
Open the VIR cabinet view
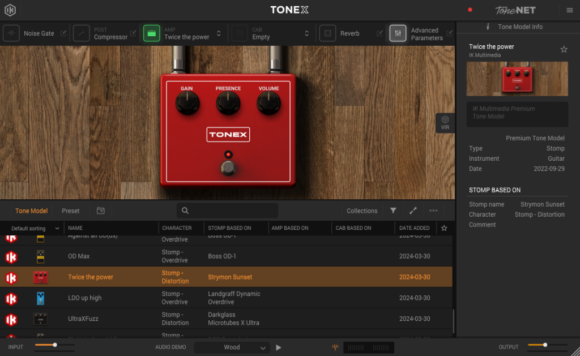tap(445, 123)
